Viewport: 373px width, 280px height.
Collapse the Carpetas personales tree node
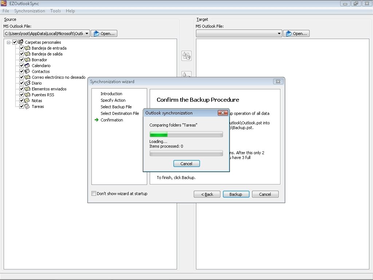tap(9, 42)
